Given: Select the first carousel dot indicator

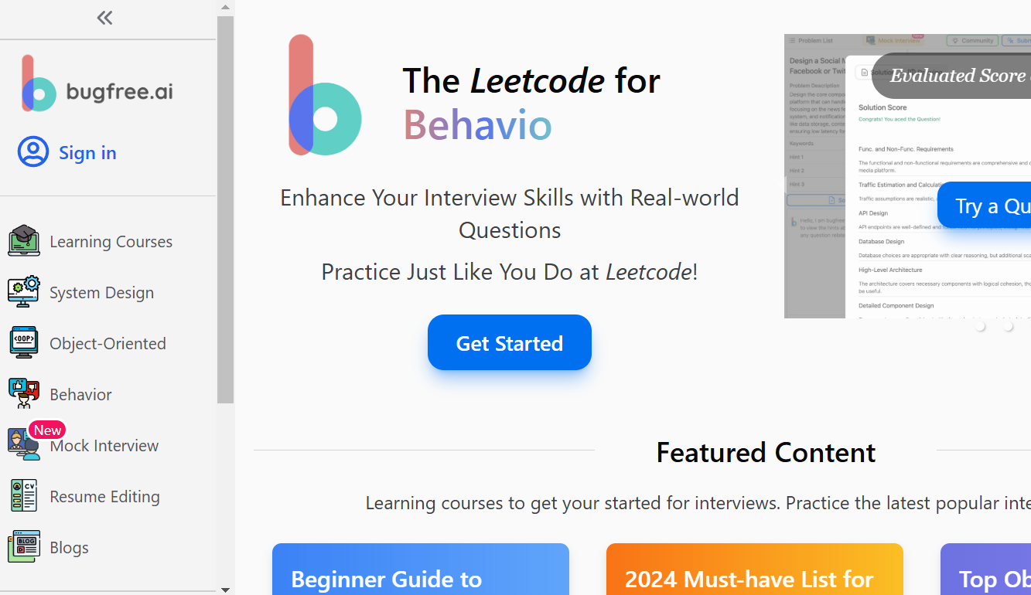Looking at the screenshot, I should [981, 327].
